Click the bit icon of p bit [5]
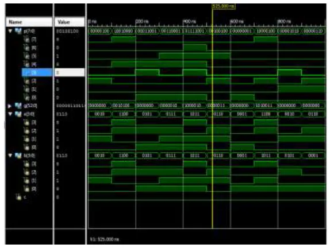 [26, 56]
